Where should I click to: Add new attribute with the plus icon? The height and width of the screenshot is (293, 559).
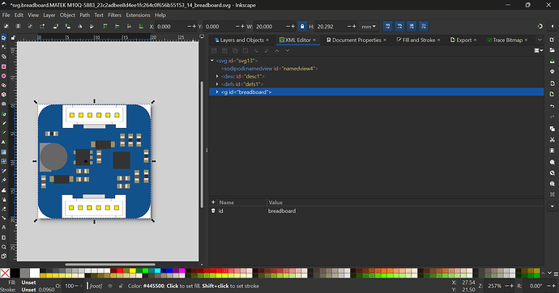(213, 202)
